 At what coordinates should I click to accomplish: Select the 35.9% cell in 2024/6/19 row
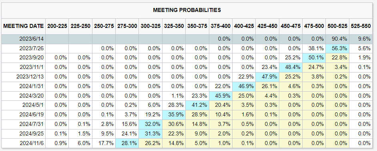[x=174, y=114]
